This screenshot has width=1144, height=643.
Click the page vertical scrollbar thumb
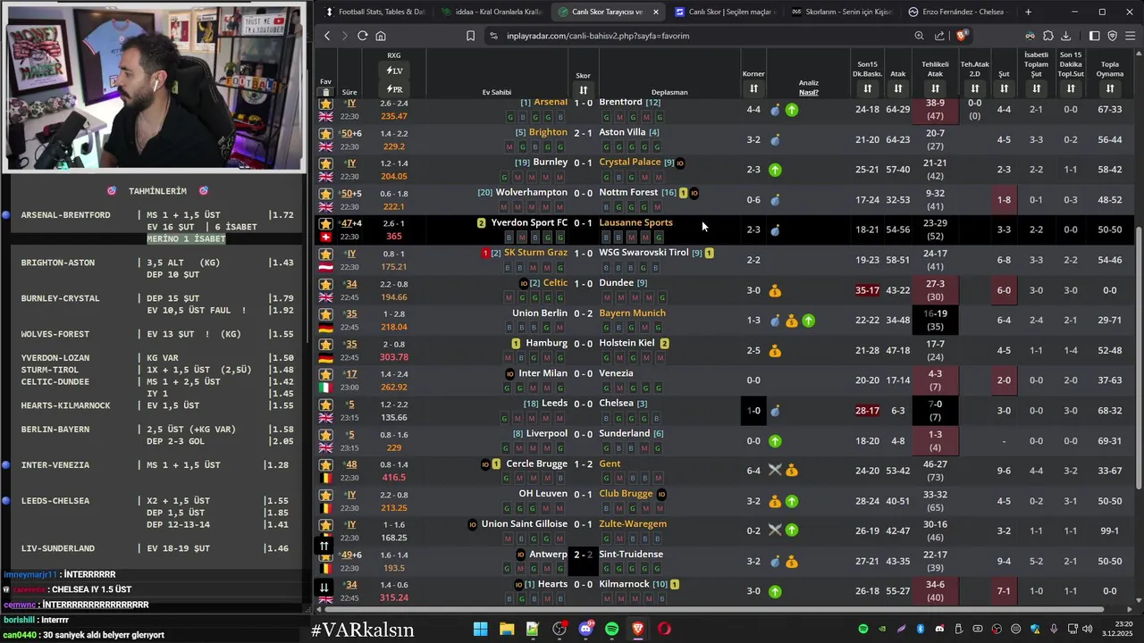coord(1138,357)
